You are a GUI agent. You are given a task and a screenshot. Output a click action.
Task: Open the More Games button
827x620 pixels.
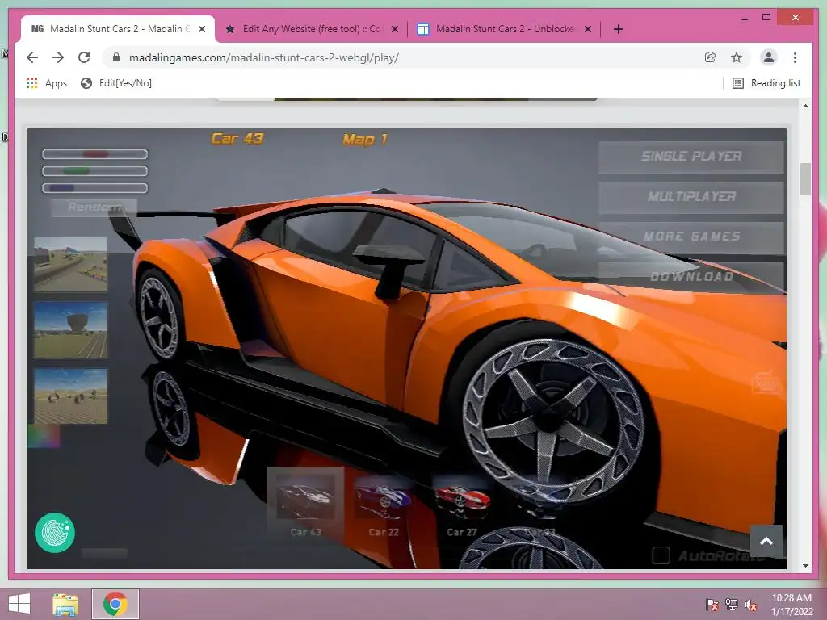coord(691,237)
